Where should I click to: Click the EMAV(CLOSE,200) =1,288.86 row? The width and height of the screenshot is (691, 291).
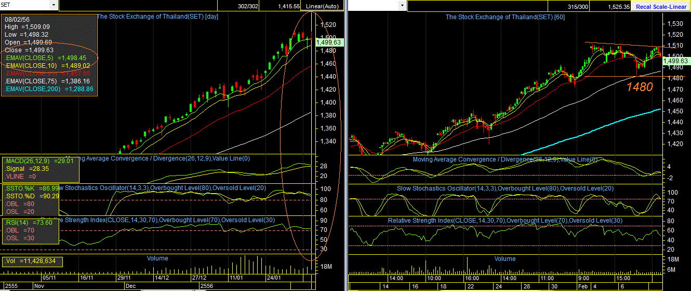49,89
